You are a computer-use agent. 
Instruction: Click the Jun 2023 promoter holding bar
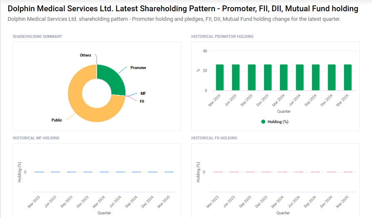pos(236,77)
